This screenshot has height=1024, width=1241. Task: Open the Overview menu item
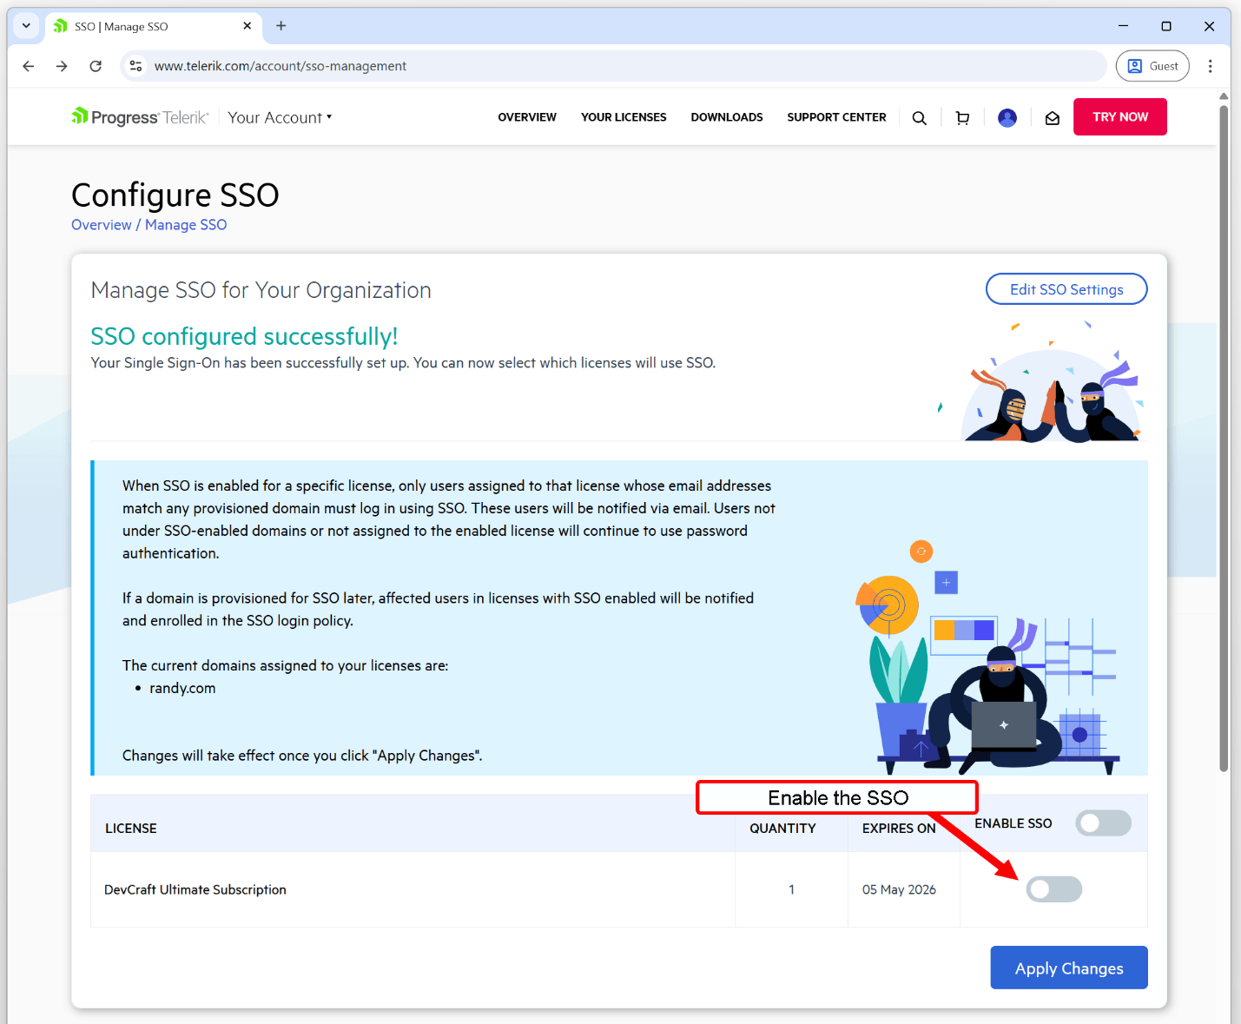(527, 117)
